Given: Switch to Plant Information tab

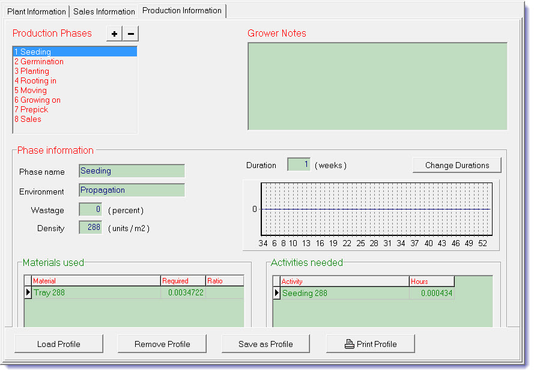Looking at the screenshot, I should [x=37, y=11].
